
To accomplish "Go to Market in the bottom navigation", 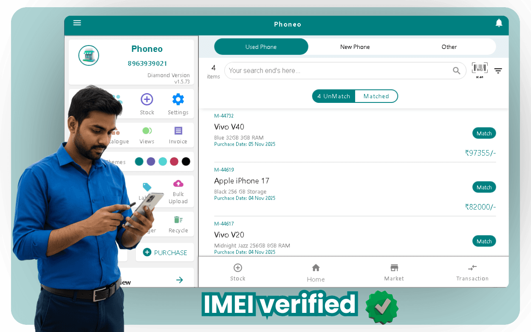I will point(394,272).
